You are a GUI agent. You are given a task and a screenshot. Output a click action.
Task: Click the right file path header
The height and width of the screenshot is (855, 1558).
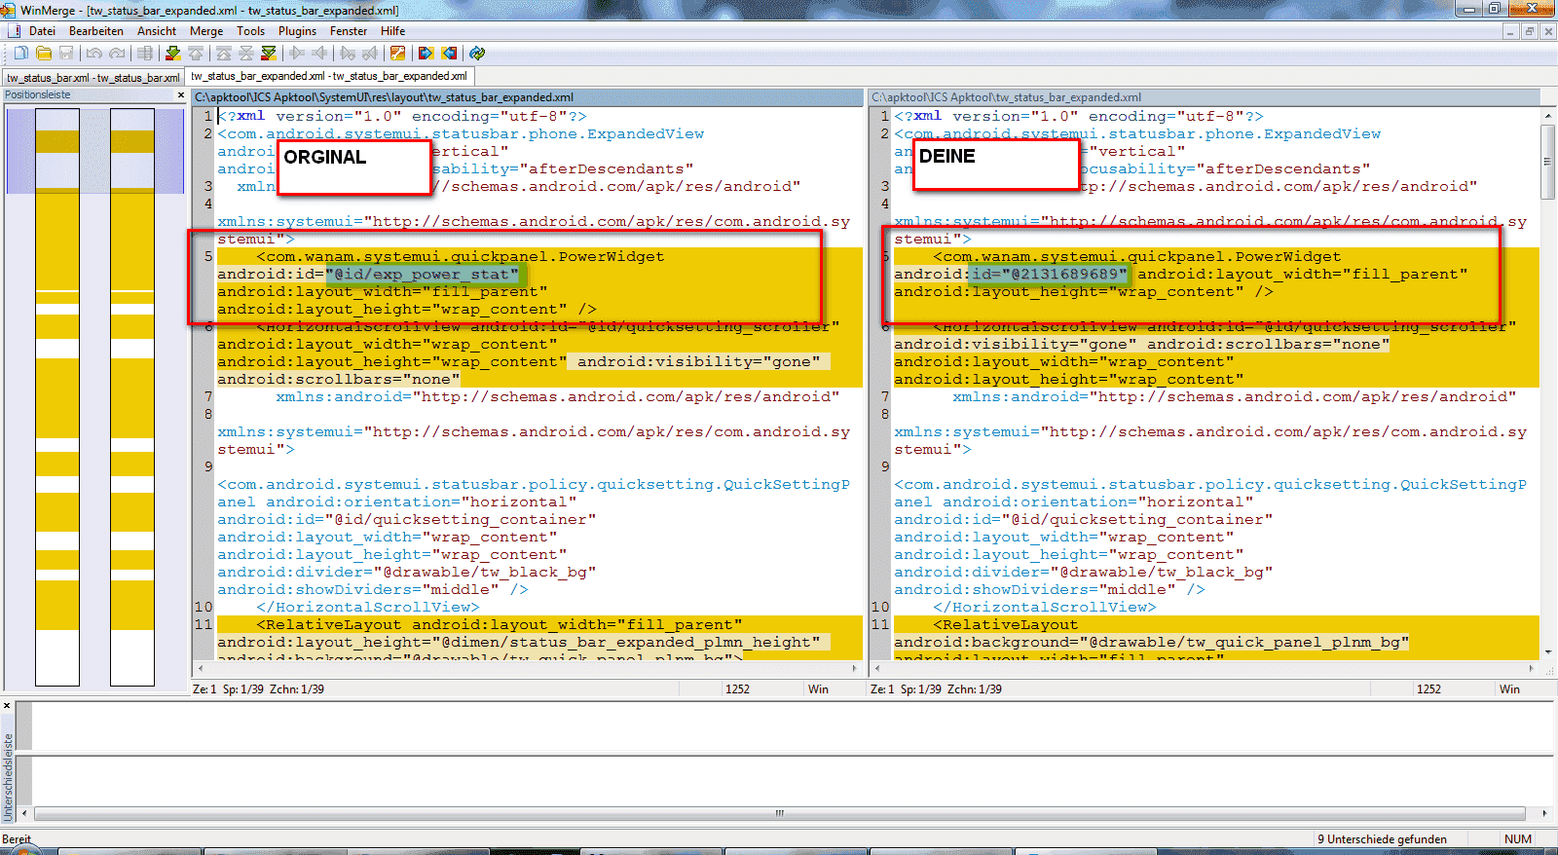coord(1205,97)
